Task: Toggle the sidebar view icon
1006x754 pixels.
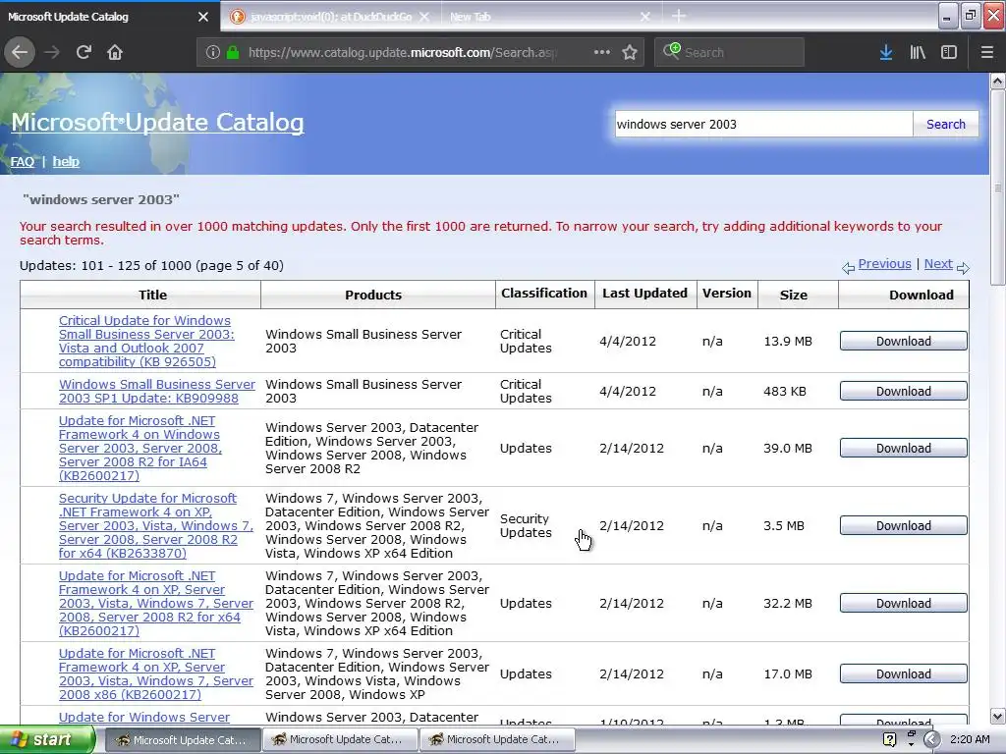Action: coord(949,52)
